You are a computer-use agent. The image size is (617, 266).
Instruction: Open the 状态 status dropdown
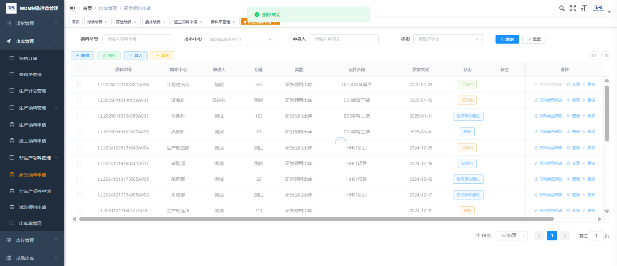(448, 39)
